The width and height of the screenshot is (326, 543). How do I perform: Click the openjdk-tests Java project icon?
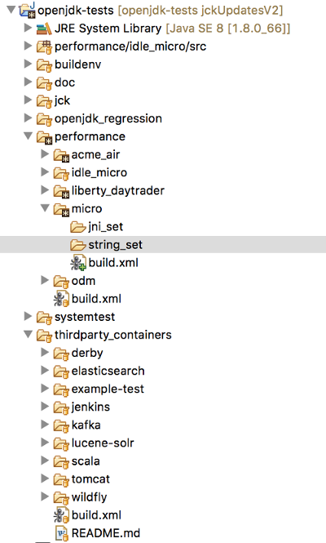point(28,10)
